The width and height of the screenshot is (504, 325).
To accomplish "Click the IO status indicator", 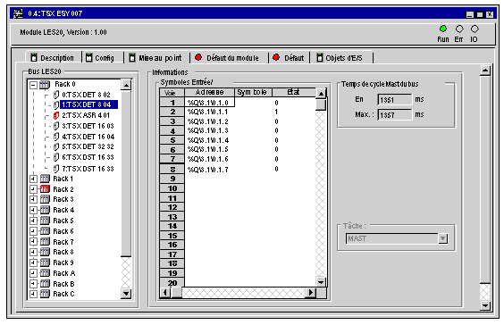I will (475, 29).
